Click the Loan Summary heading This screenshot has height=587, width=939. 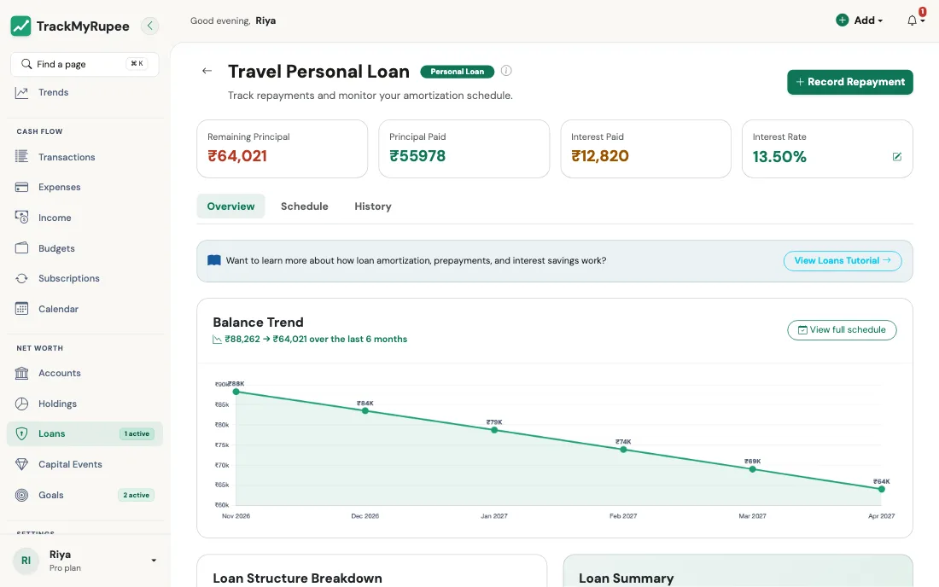626,578
